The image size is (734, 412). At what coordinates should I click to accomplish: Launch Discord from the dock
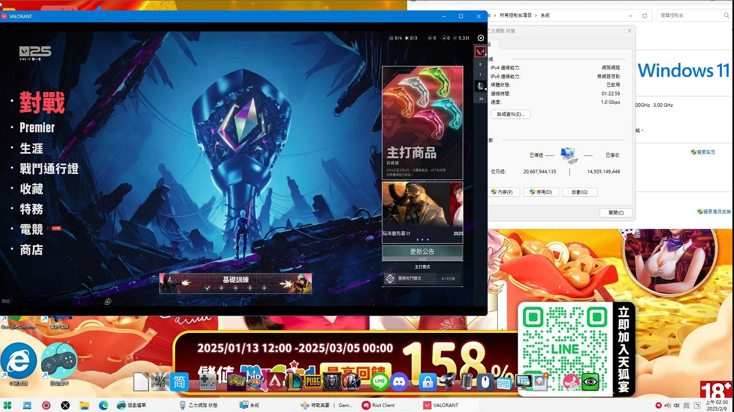[x=400, y=382]
